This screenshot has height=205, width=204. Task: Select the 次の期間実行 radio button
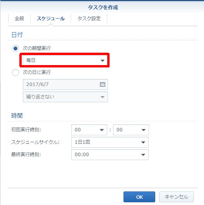(15, 48)
